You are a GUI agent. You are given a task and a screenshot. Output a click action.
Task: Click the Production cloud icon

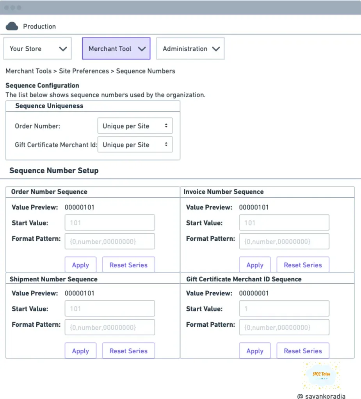(12, 26)
